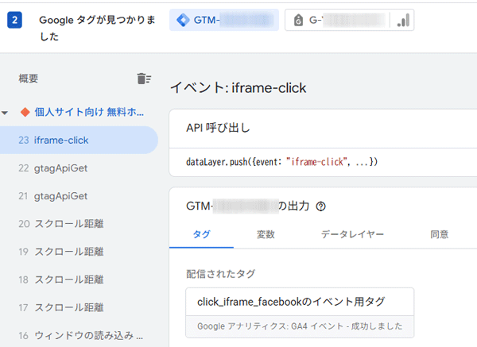Click the help icon beside 出力
Screen dimensions: 477x347
point(321,206)
